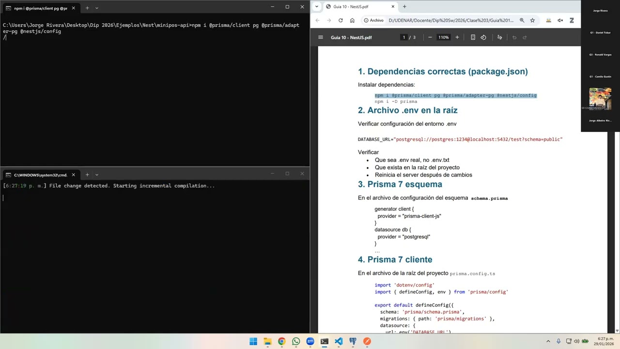Open Chrome tab search dropdown
620x349 pixels.
(317, 6)
